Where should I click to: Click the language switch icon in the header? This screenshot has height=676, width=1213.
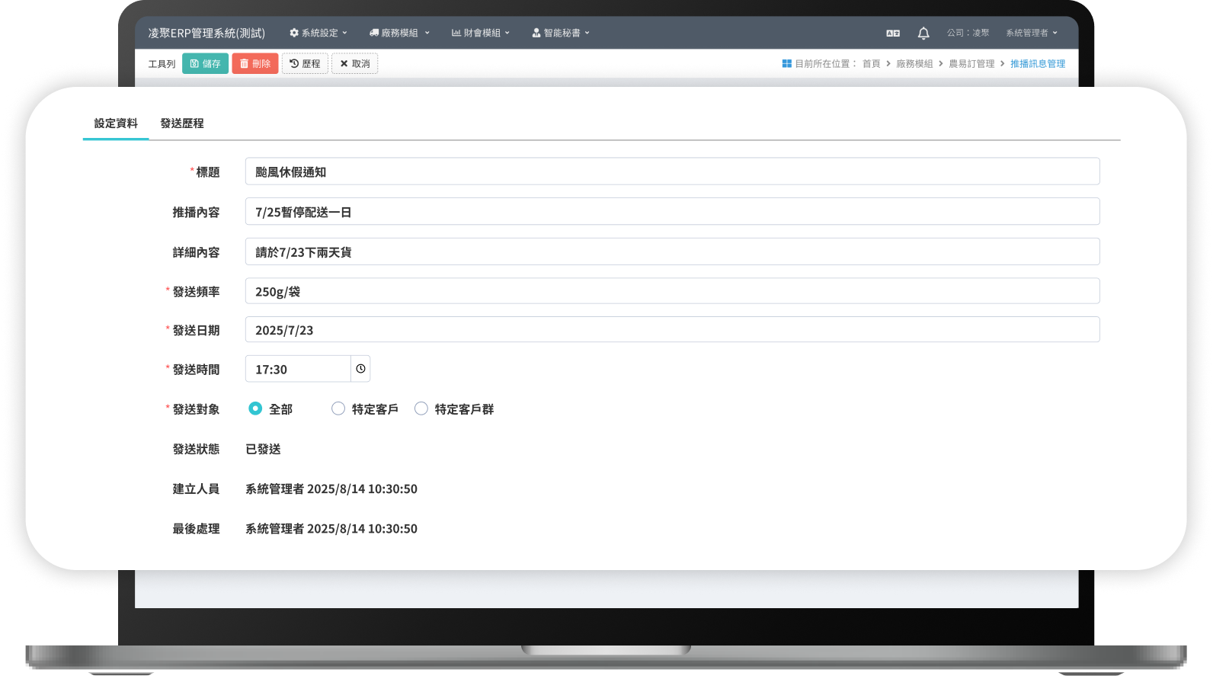(893, 33)
